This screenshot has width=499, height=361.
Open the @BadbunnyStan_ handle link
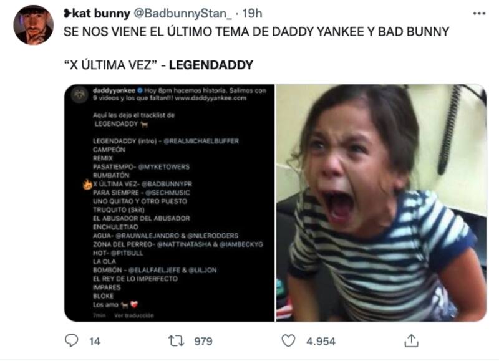pyautogui.click(x=183, y=14)
